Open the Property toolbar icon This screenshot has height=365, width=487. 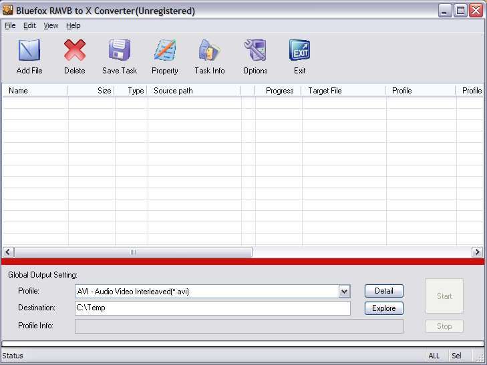(x=165, y=50)
